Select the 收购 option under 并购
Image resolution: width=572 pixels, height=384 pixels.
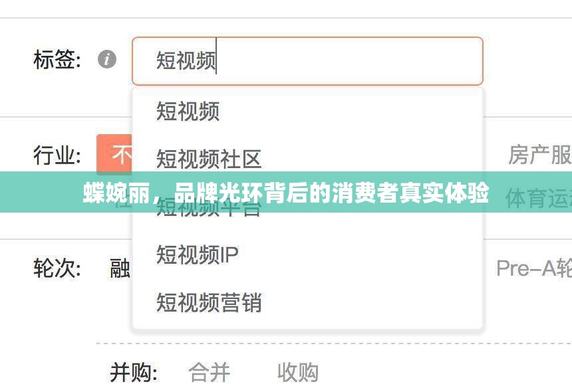coord(298,372)
